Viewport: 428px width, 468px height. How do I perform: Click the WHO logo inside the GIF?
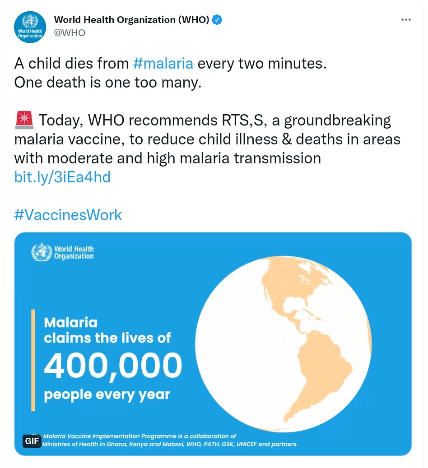pos(63,252)
